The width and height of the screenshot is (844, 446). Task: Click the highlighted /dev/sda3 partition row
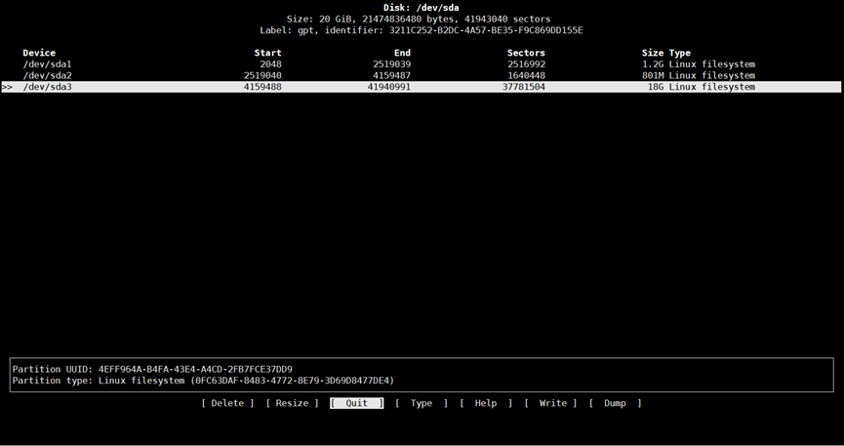coord(421,87)
